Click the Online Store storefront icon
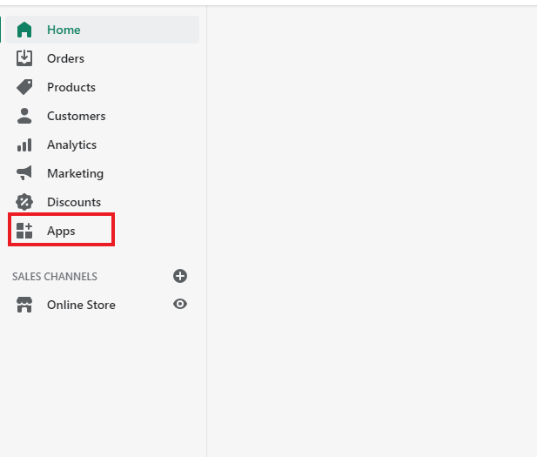Screen dimensions: 537x457 click(x=24, y=305)
